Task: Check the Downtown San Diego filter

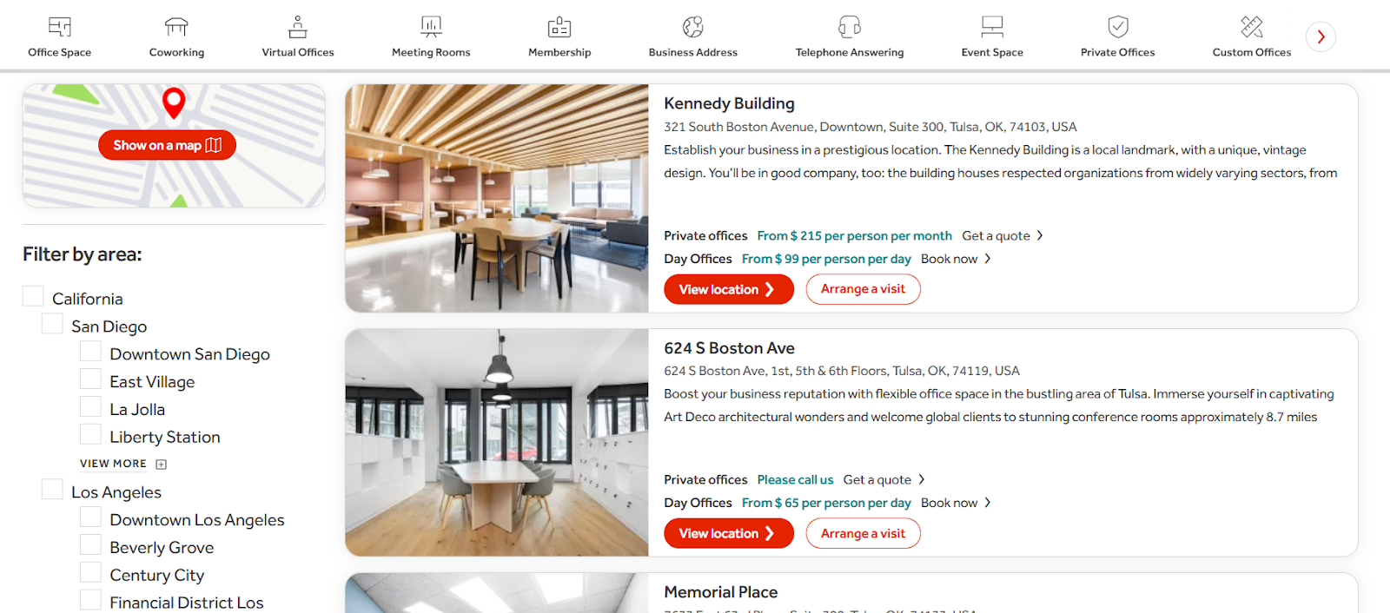Action: point(90,352)
